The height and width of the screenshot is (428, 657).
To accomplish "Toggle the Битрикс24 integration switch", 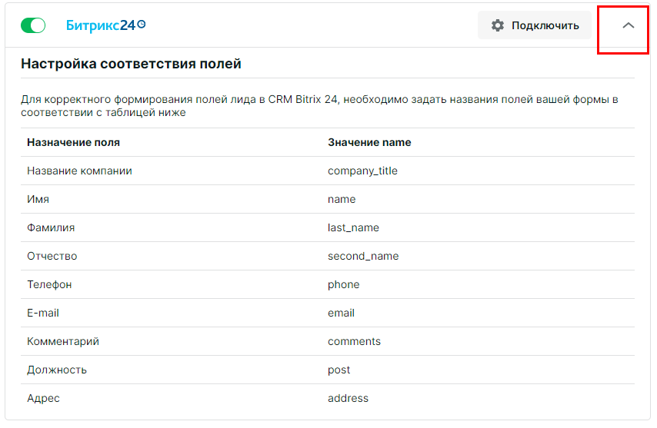I will [33, 25].
